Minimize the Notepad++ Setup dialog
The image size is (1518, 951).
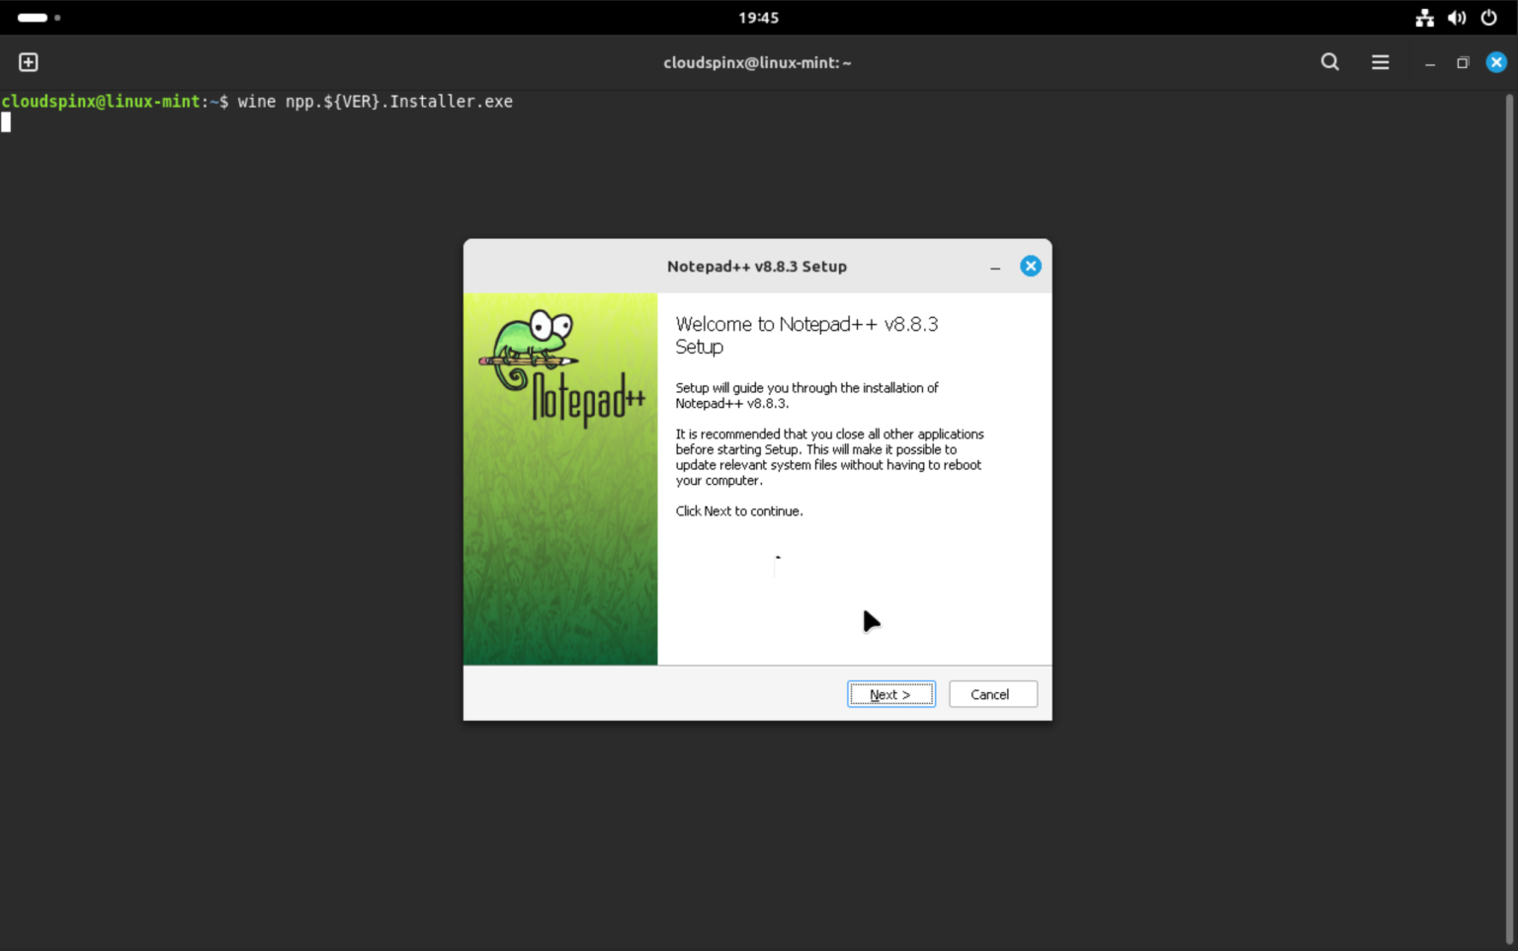tap(995, 266)
